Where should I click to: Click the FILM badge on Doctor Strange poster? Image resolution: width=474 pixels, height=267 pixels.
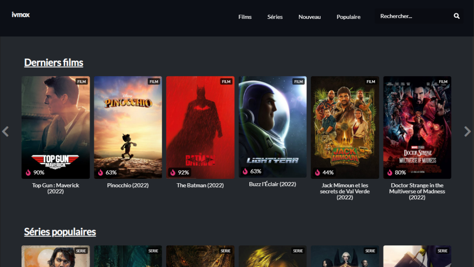click(x=443, y=82)
